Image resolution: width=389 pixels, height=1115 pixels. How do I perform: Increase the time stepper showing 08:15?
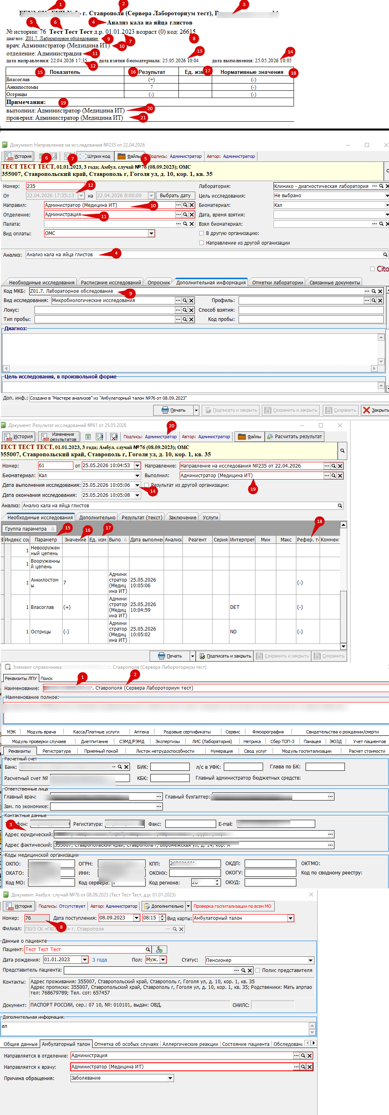click(162, 916)
